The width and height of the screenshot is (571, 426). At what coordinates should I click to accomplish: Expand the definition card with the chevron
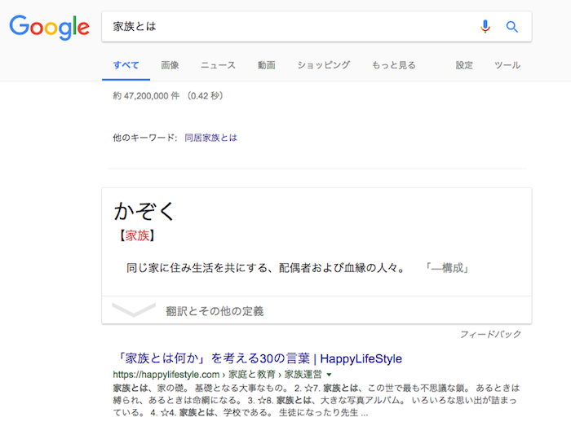[x=133, y=310]
